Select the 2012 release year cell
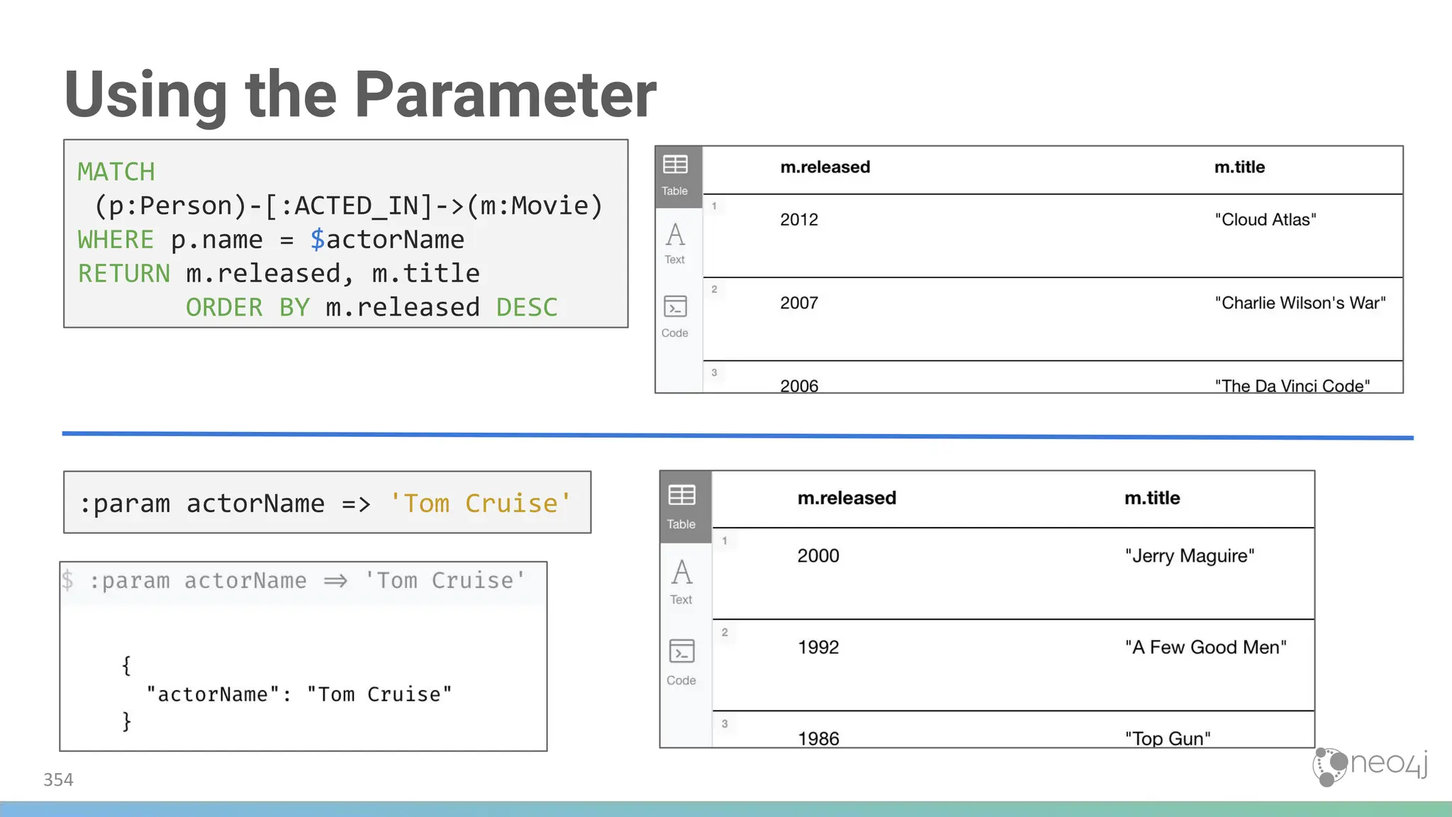 (799, 220)
